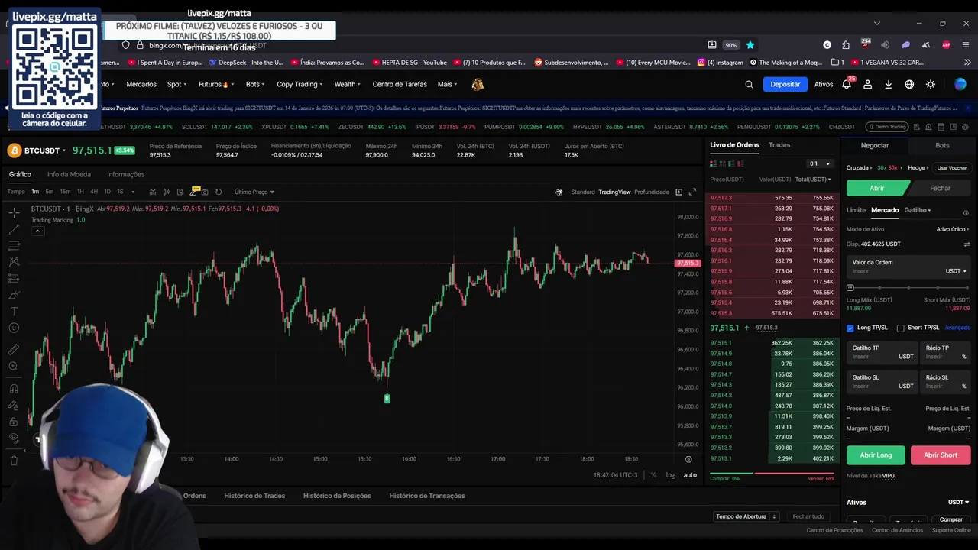
Task: Open the Último Preço dropdown
Action: point(254,192)
